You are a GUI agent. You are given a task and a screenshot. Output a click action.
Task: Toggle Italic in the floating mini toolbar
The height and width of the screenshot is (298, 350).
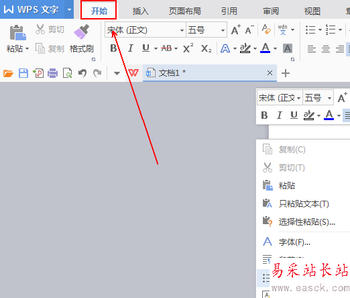[x=279, y=115]
